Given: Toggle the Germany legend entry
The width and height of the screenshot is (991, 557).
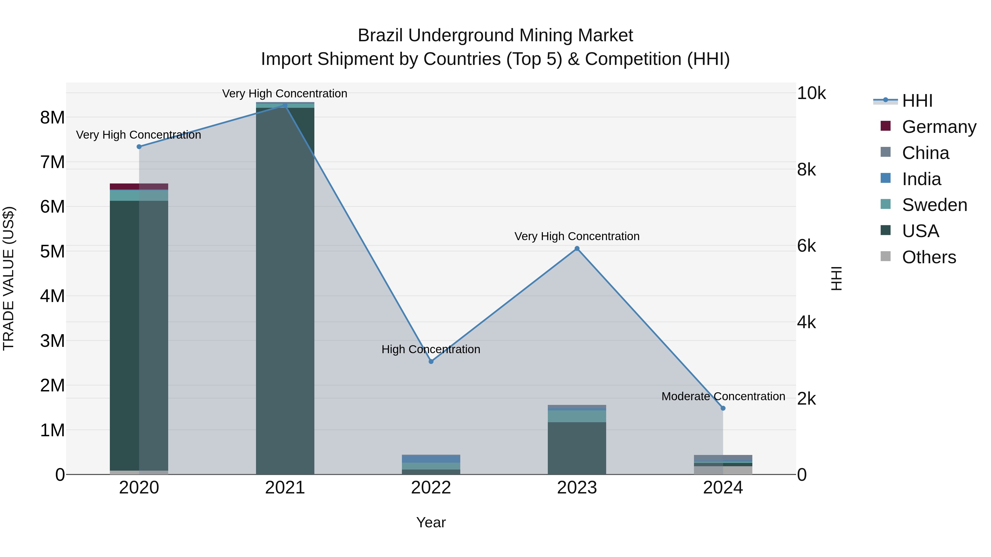Looking at the screenshot, I should pyautogui.click(x=928, y=127).
